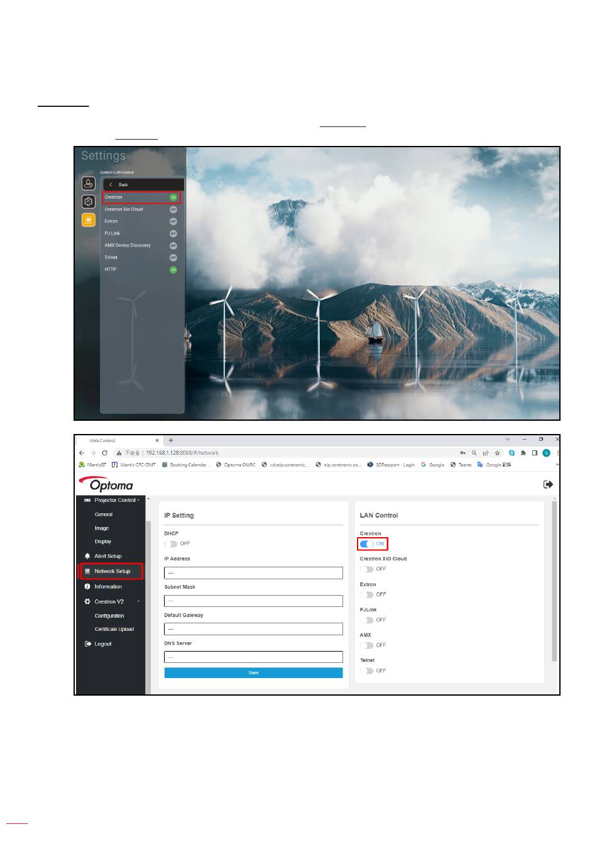The image size is (597, 851).
Task: Click the blue Save button
Action: click(253, 673)
